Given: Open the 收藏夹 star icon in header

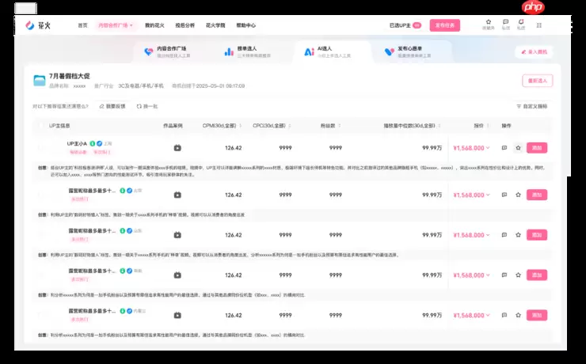Looking at the screenshot, I should [488, 22].
